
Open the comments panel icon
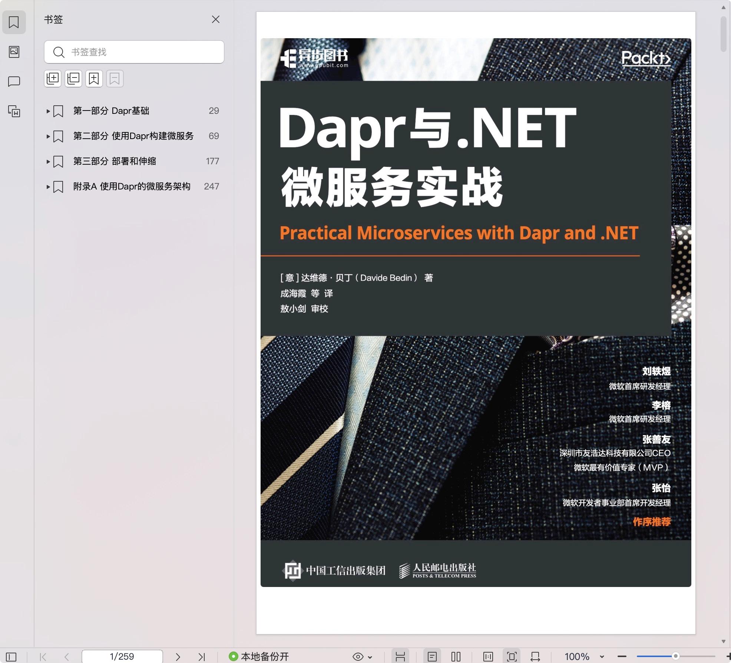click(14, 81)
